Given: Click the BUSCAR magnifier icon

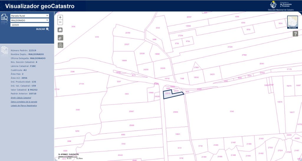Looking at the screenshot, I should [47, 29].
